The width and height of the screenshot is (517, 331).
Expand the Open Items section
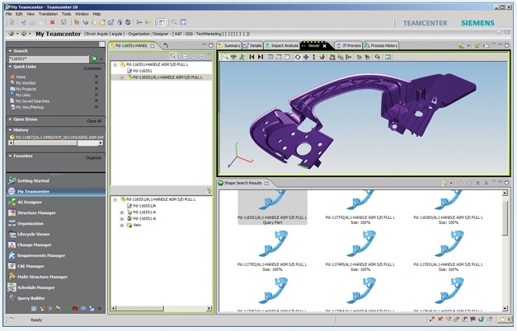(x=10, y=119)
